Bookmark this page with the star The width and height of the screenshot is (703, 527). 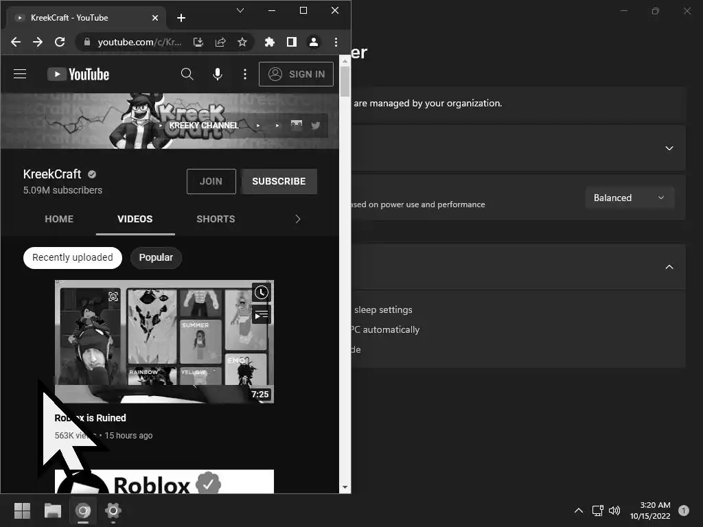pyautogui.click(x=242, y=42)
